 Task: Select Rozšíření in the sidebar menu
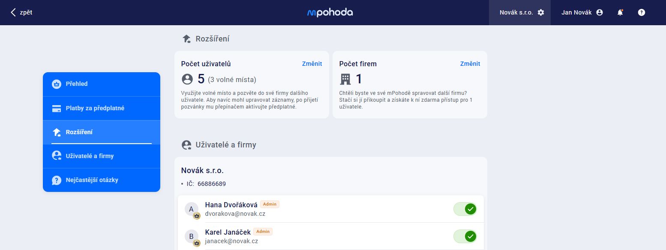click(102, 132)
